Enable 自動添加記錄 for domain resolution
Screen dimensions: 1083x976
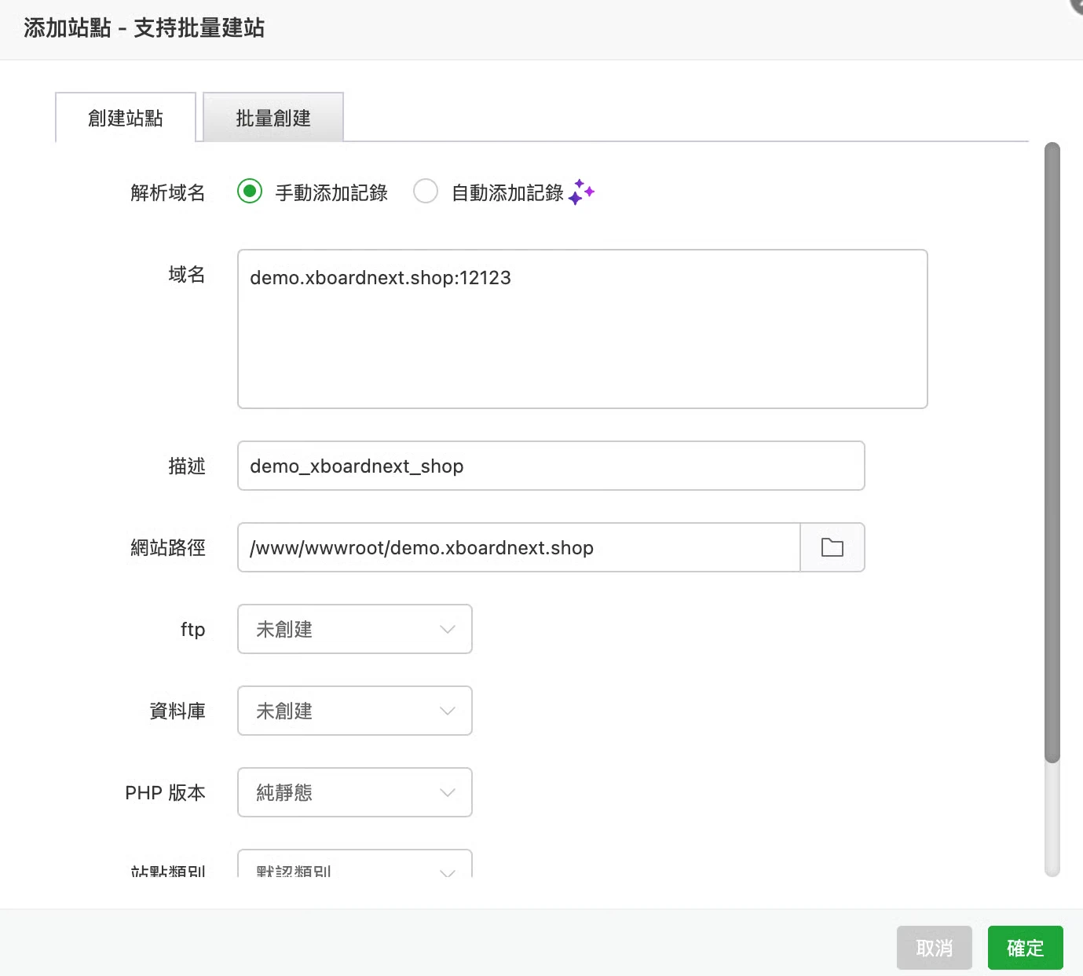(x=426, y=191)
